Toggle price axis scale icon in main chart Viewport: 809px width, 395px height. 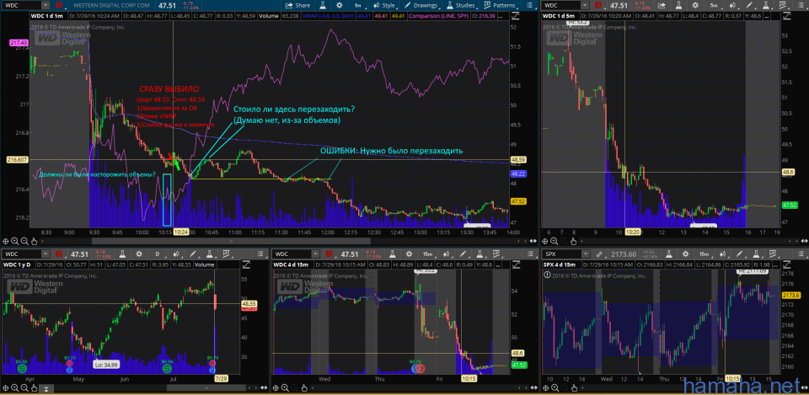point(517,17)
